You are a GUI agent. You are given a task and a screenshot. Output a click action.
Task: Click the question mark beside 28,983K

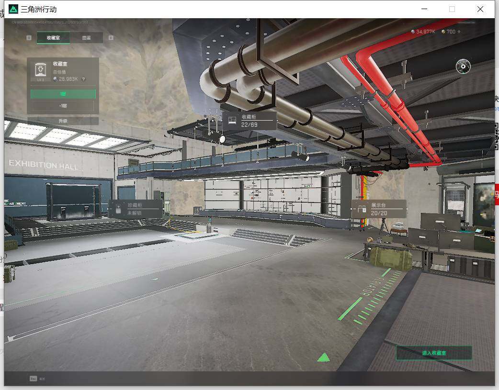83,79
